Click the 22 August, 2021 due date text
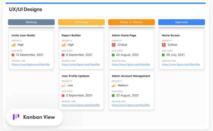The width and height of the screenshot is (213, 131). point(128,96)
